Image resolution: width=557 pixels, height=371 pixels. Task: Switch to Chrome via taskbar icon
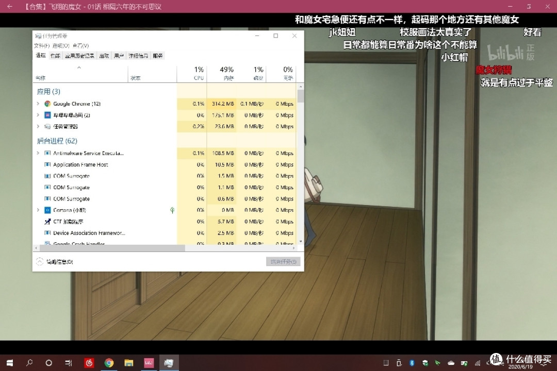[109, 362]
